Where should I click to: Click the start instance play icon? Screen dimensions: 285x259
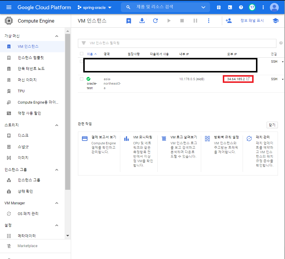tap(169, 20)
